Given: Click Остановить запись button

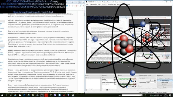Looking at the screenshot, I should [x=165, y=80].
